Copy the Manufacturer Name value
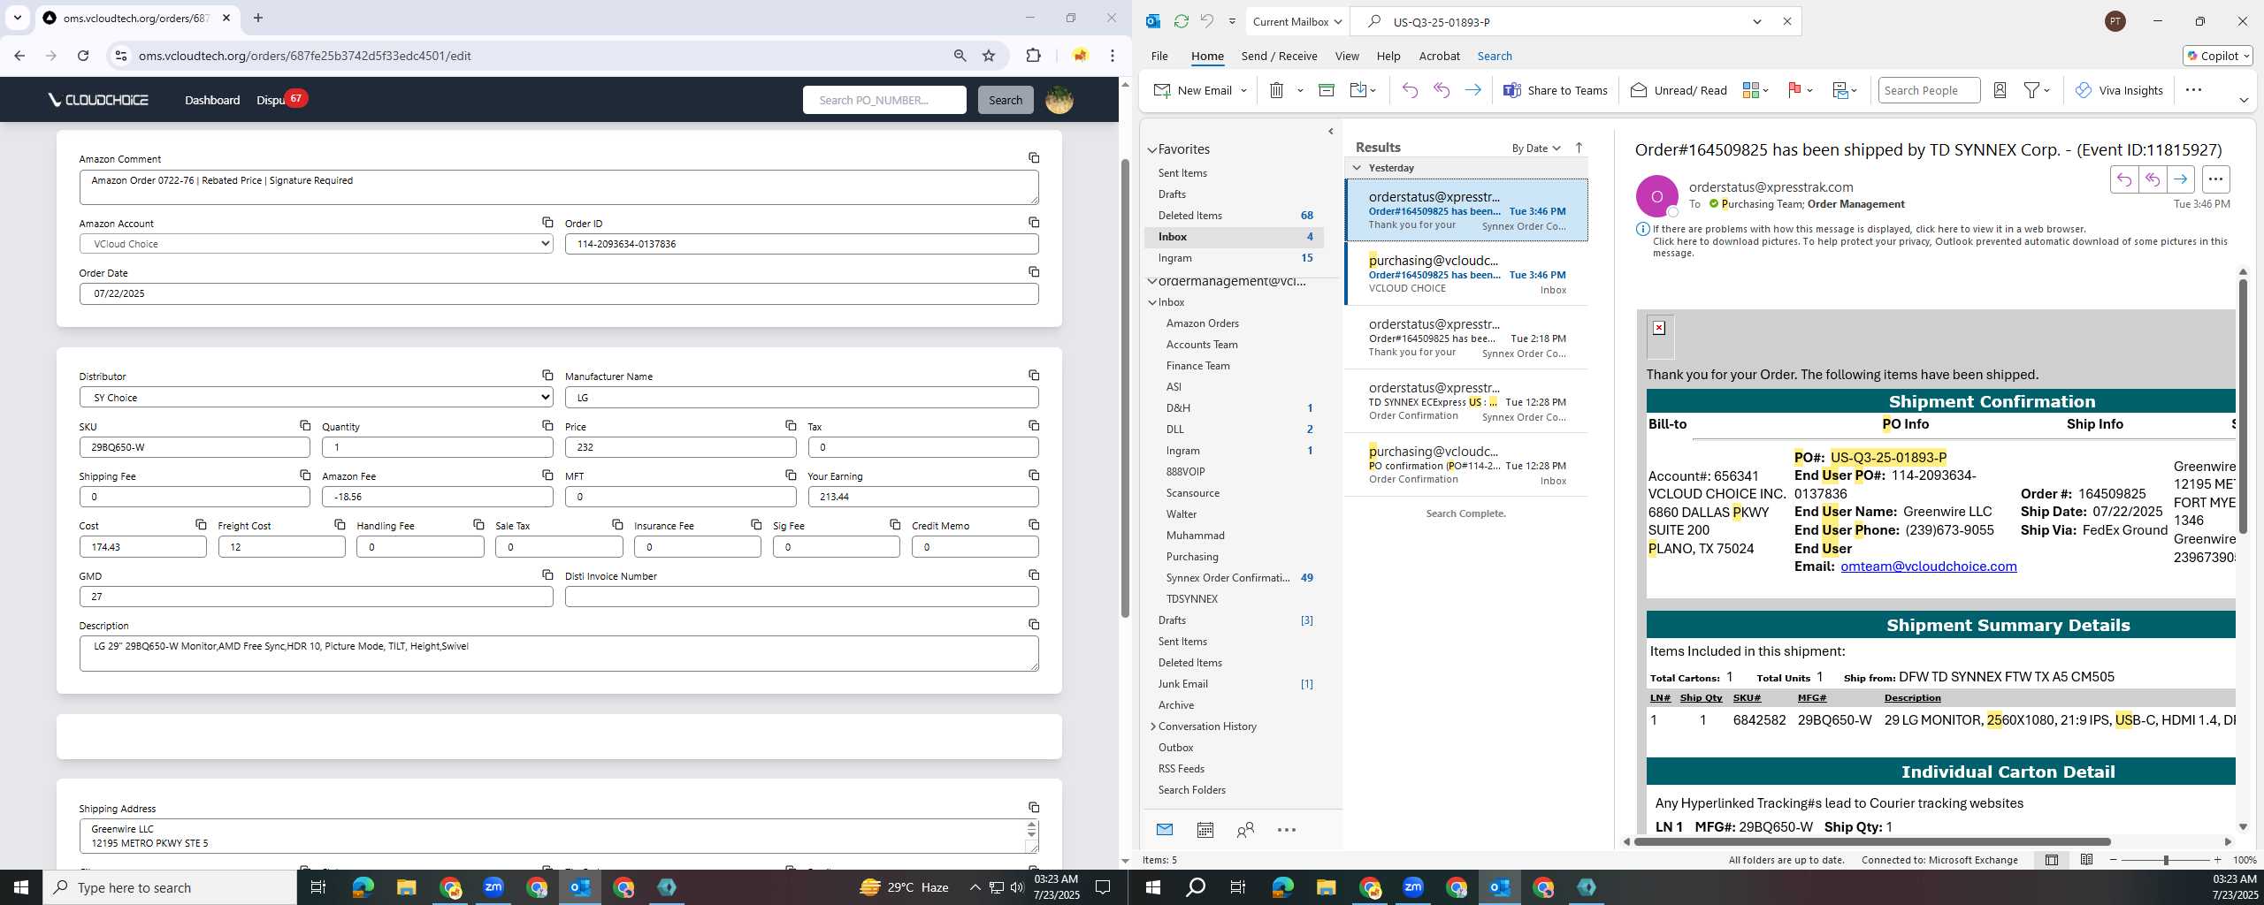Screen dimensions: 2264x905 click(1033, 376)
